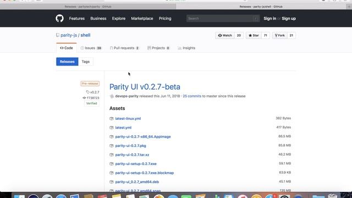
Task: Click the star icon in the Star button
Action: [250, 35]
